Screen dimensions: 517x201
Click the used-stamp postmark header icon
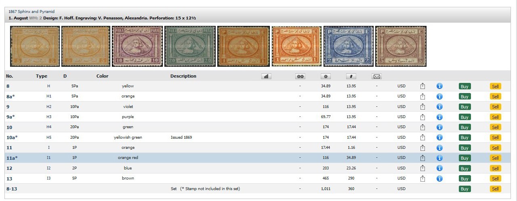(x=351, y=76)
